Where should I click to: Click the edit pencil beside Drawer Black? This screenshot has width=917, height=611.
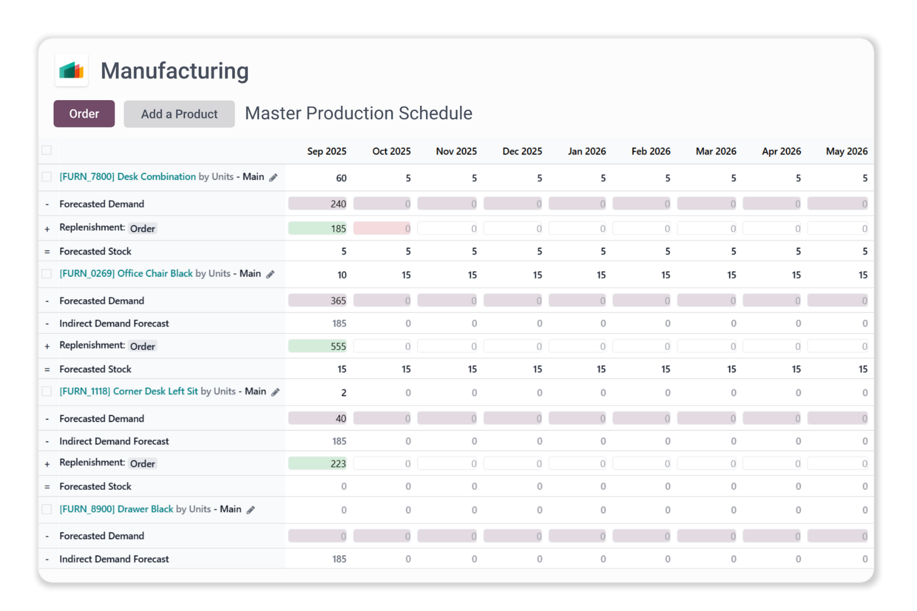[251, 510]
